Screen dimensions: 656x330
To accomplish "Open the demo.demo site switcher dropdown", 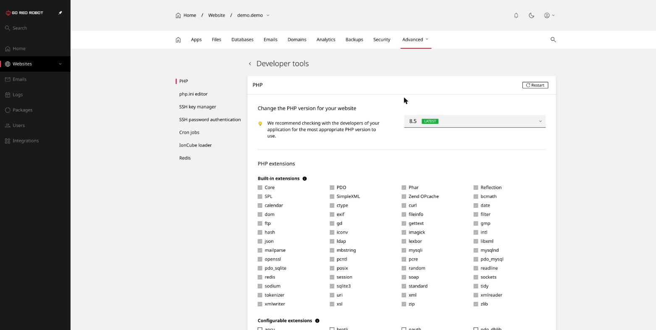I will [x=253, y=15].
